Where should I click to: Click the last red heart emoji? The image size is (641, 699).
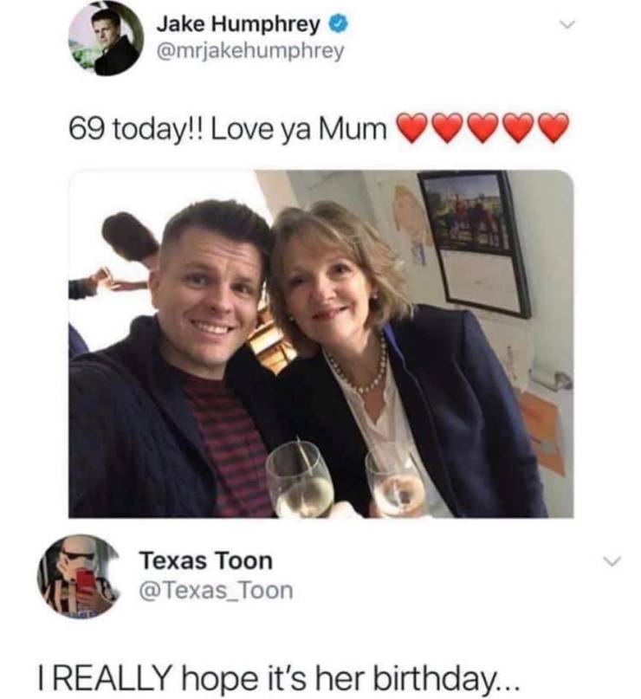(554, 128)
